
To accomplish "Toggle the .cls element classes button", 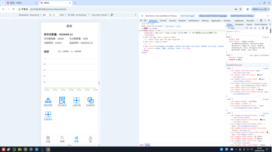I will coord(255,28).
